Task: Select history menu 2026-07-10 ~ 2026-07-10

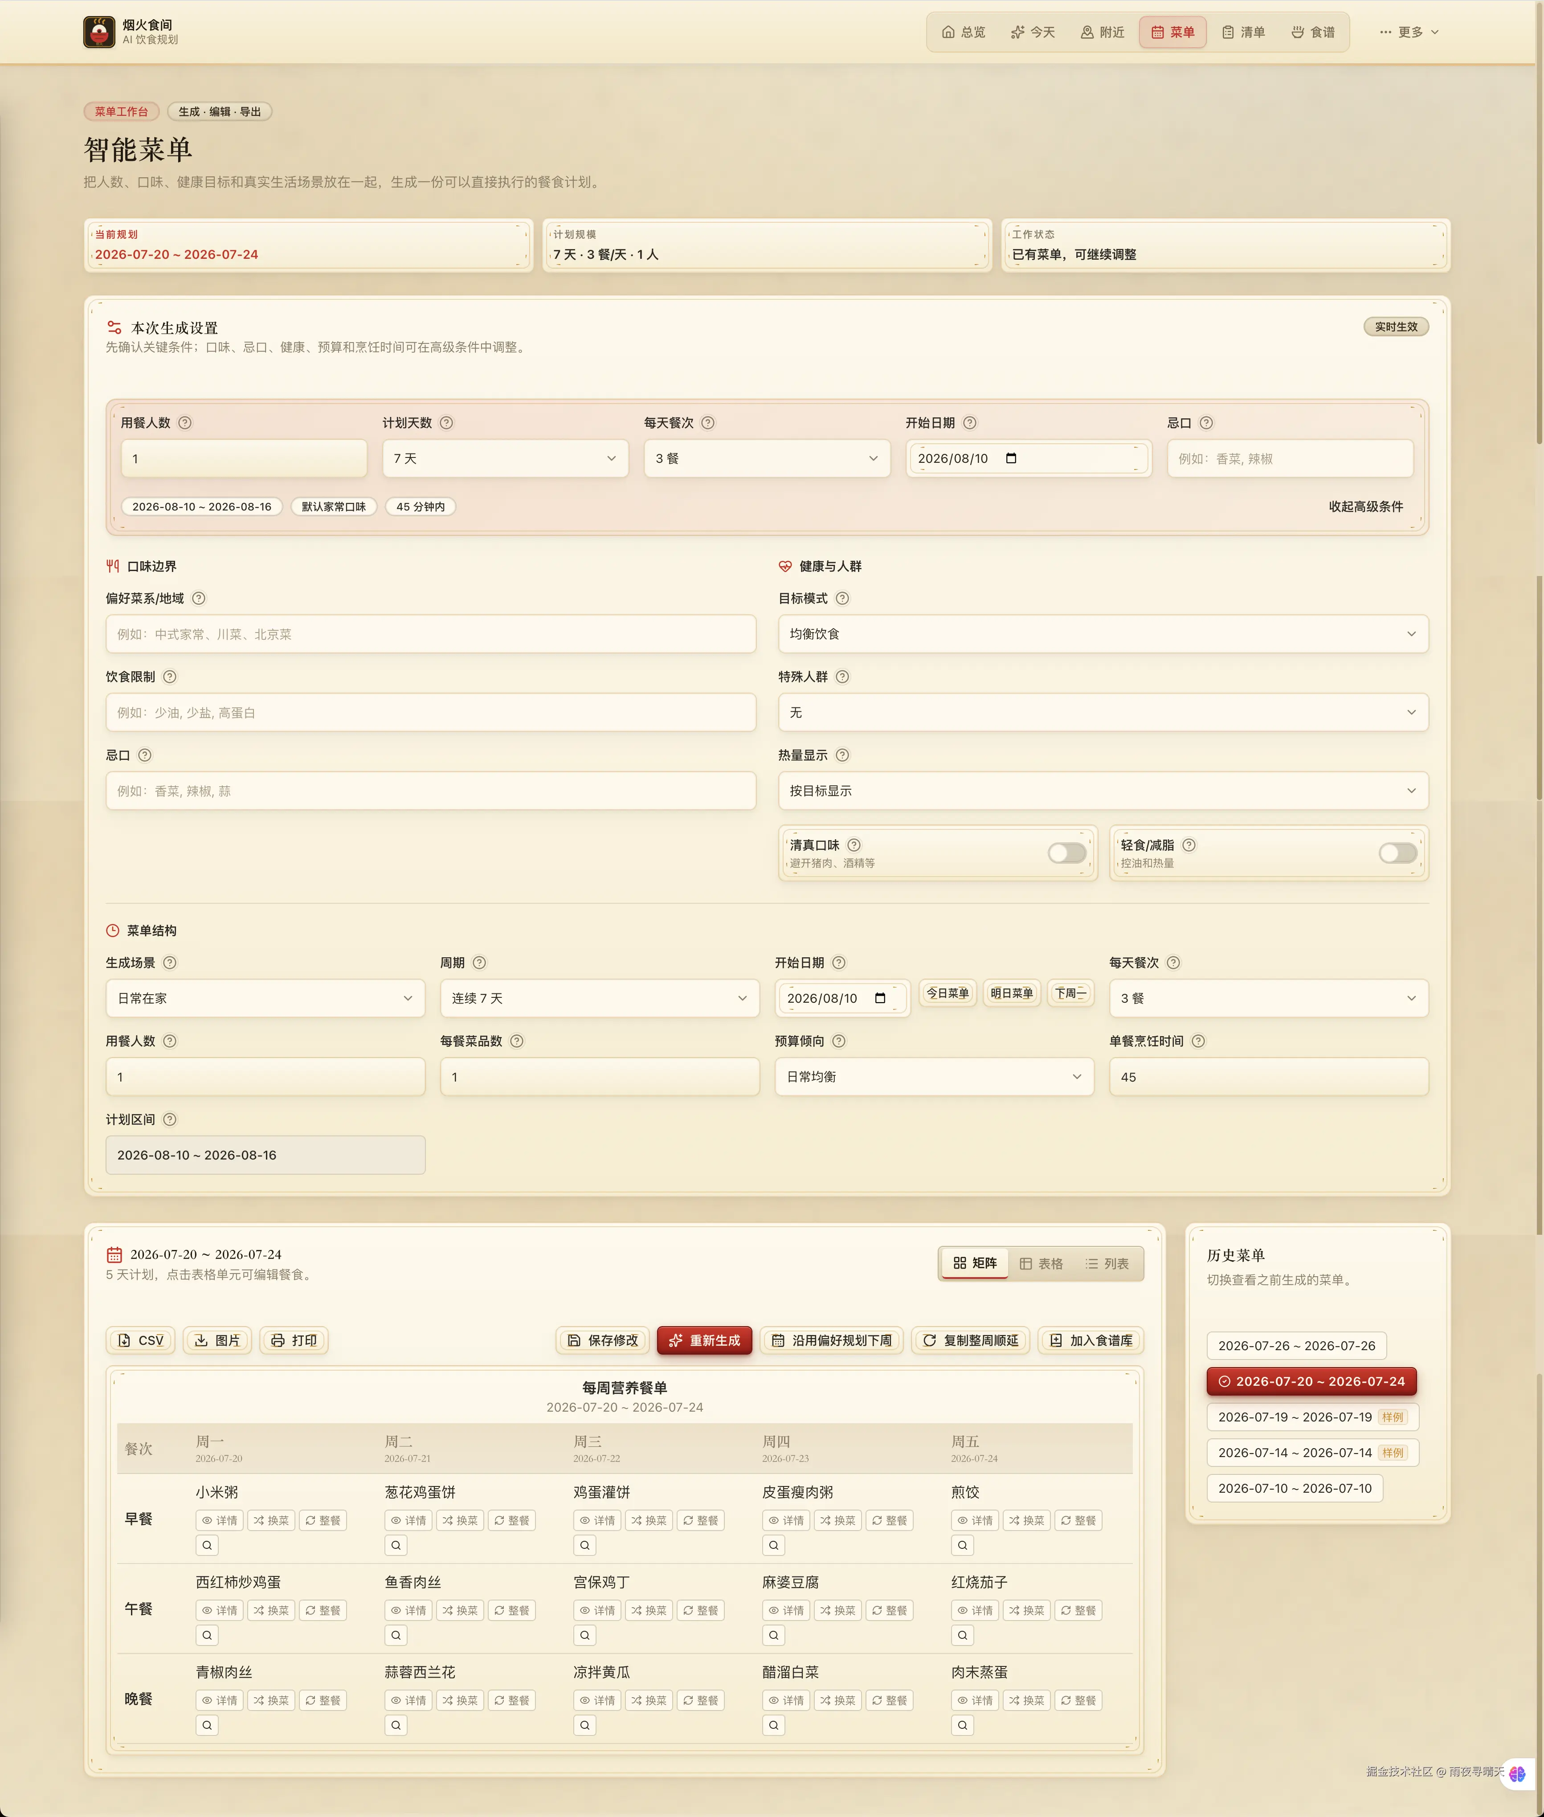Action: click(x=1295, y=1489)
